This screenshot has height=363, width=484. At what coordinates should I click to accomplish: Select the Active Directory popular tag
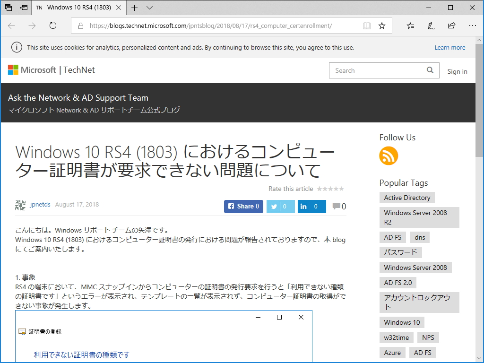407,198
